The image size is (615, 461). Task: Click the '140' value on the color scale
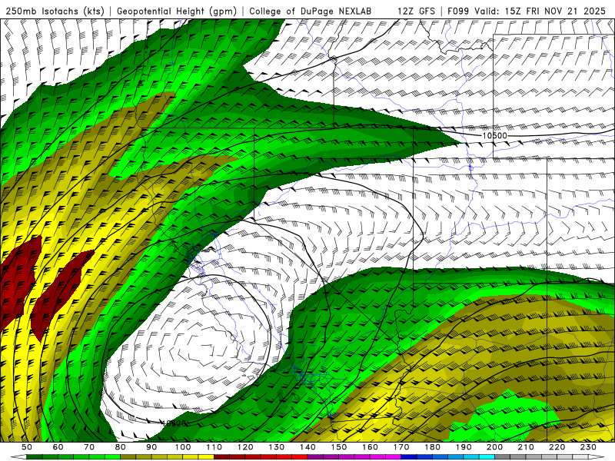pyautogui.click(x=307, y=447)
